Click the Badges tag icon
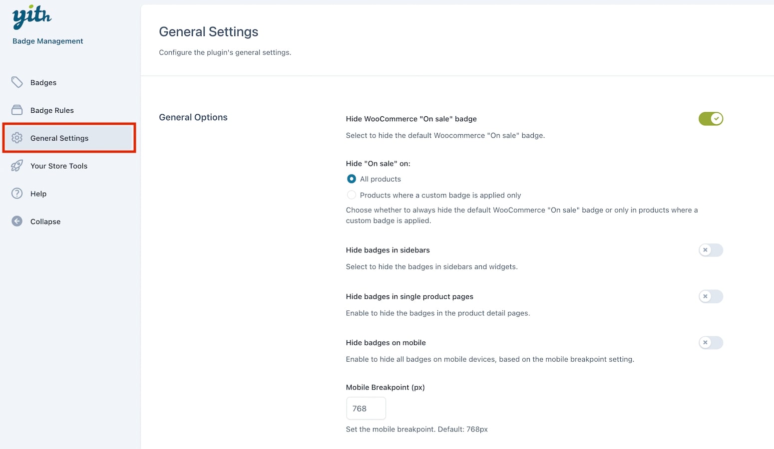 coord(17,82)
